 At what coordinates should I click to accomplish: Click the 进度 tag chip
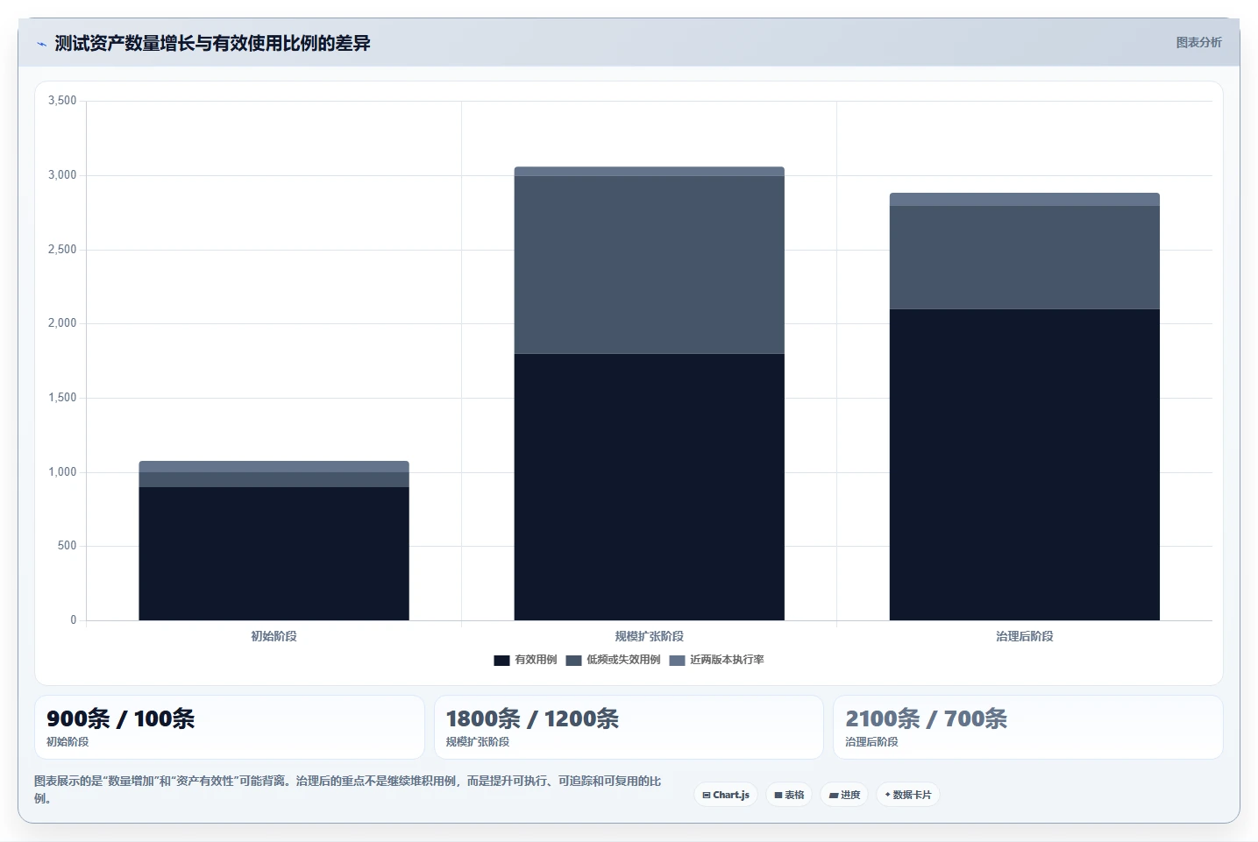tap(844, 795)
